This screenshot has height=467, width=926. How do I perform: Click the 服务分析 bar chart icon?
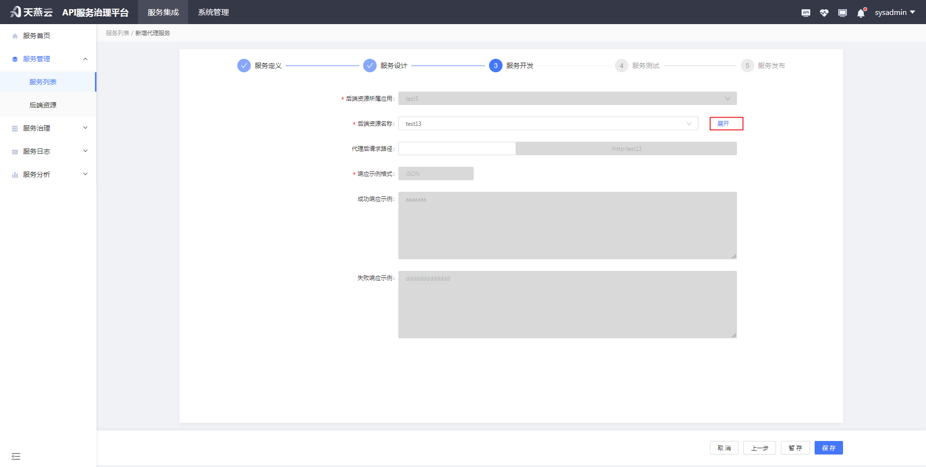click(x=14, y=174)
